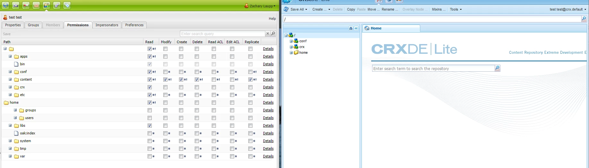Open Details link for content row
The width and height of the screenshot is (589, 168).
268,79
